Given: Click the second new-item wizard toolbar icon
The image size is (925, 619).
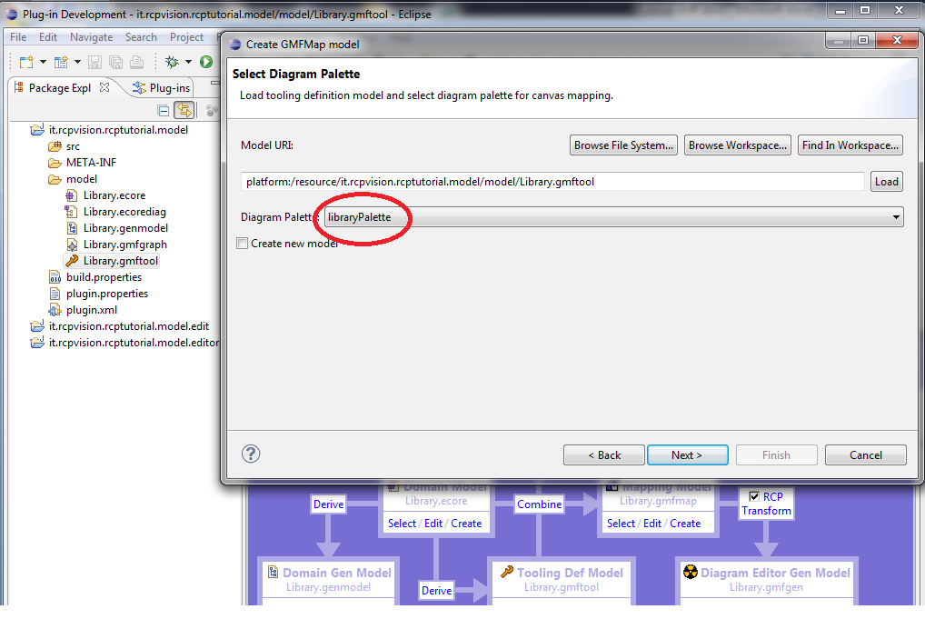Looking at the screenshot, I should pyautogui.click(x=61, y=62).
